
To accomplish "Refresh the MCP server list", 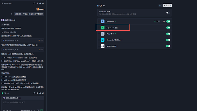I will point(160,5).
